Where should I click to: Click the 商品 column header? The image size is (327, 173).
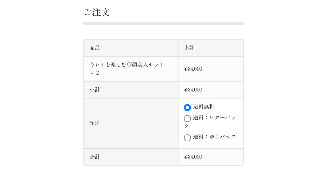[95, 48]
